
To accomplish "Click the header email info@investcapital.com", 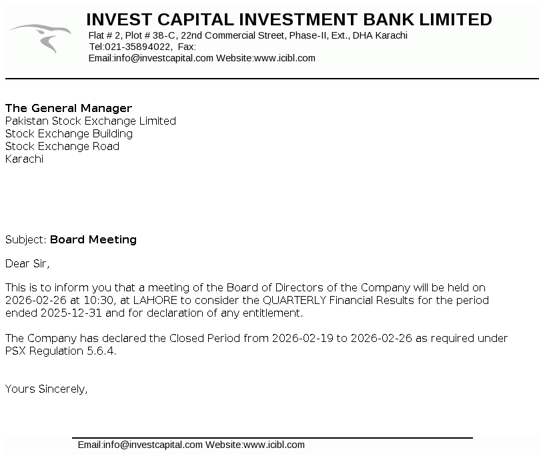I will click(x=163, y=58).
